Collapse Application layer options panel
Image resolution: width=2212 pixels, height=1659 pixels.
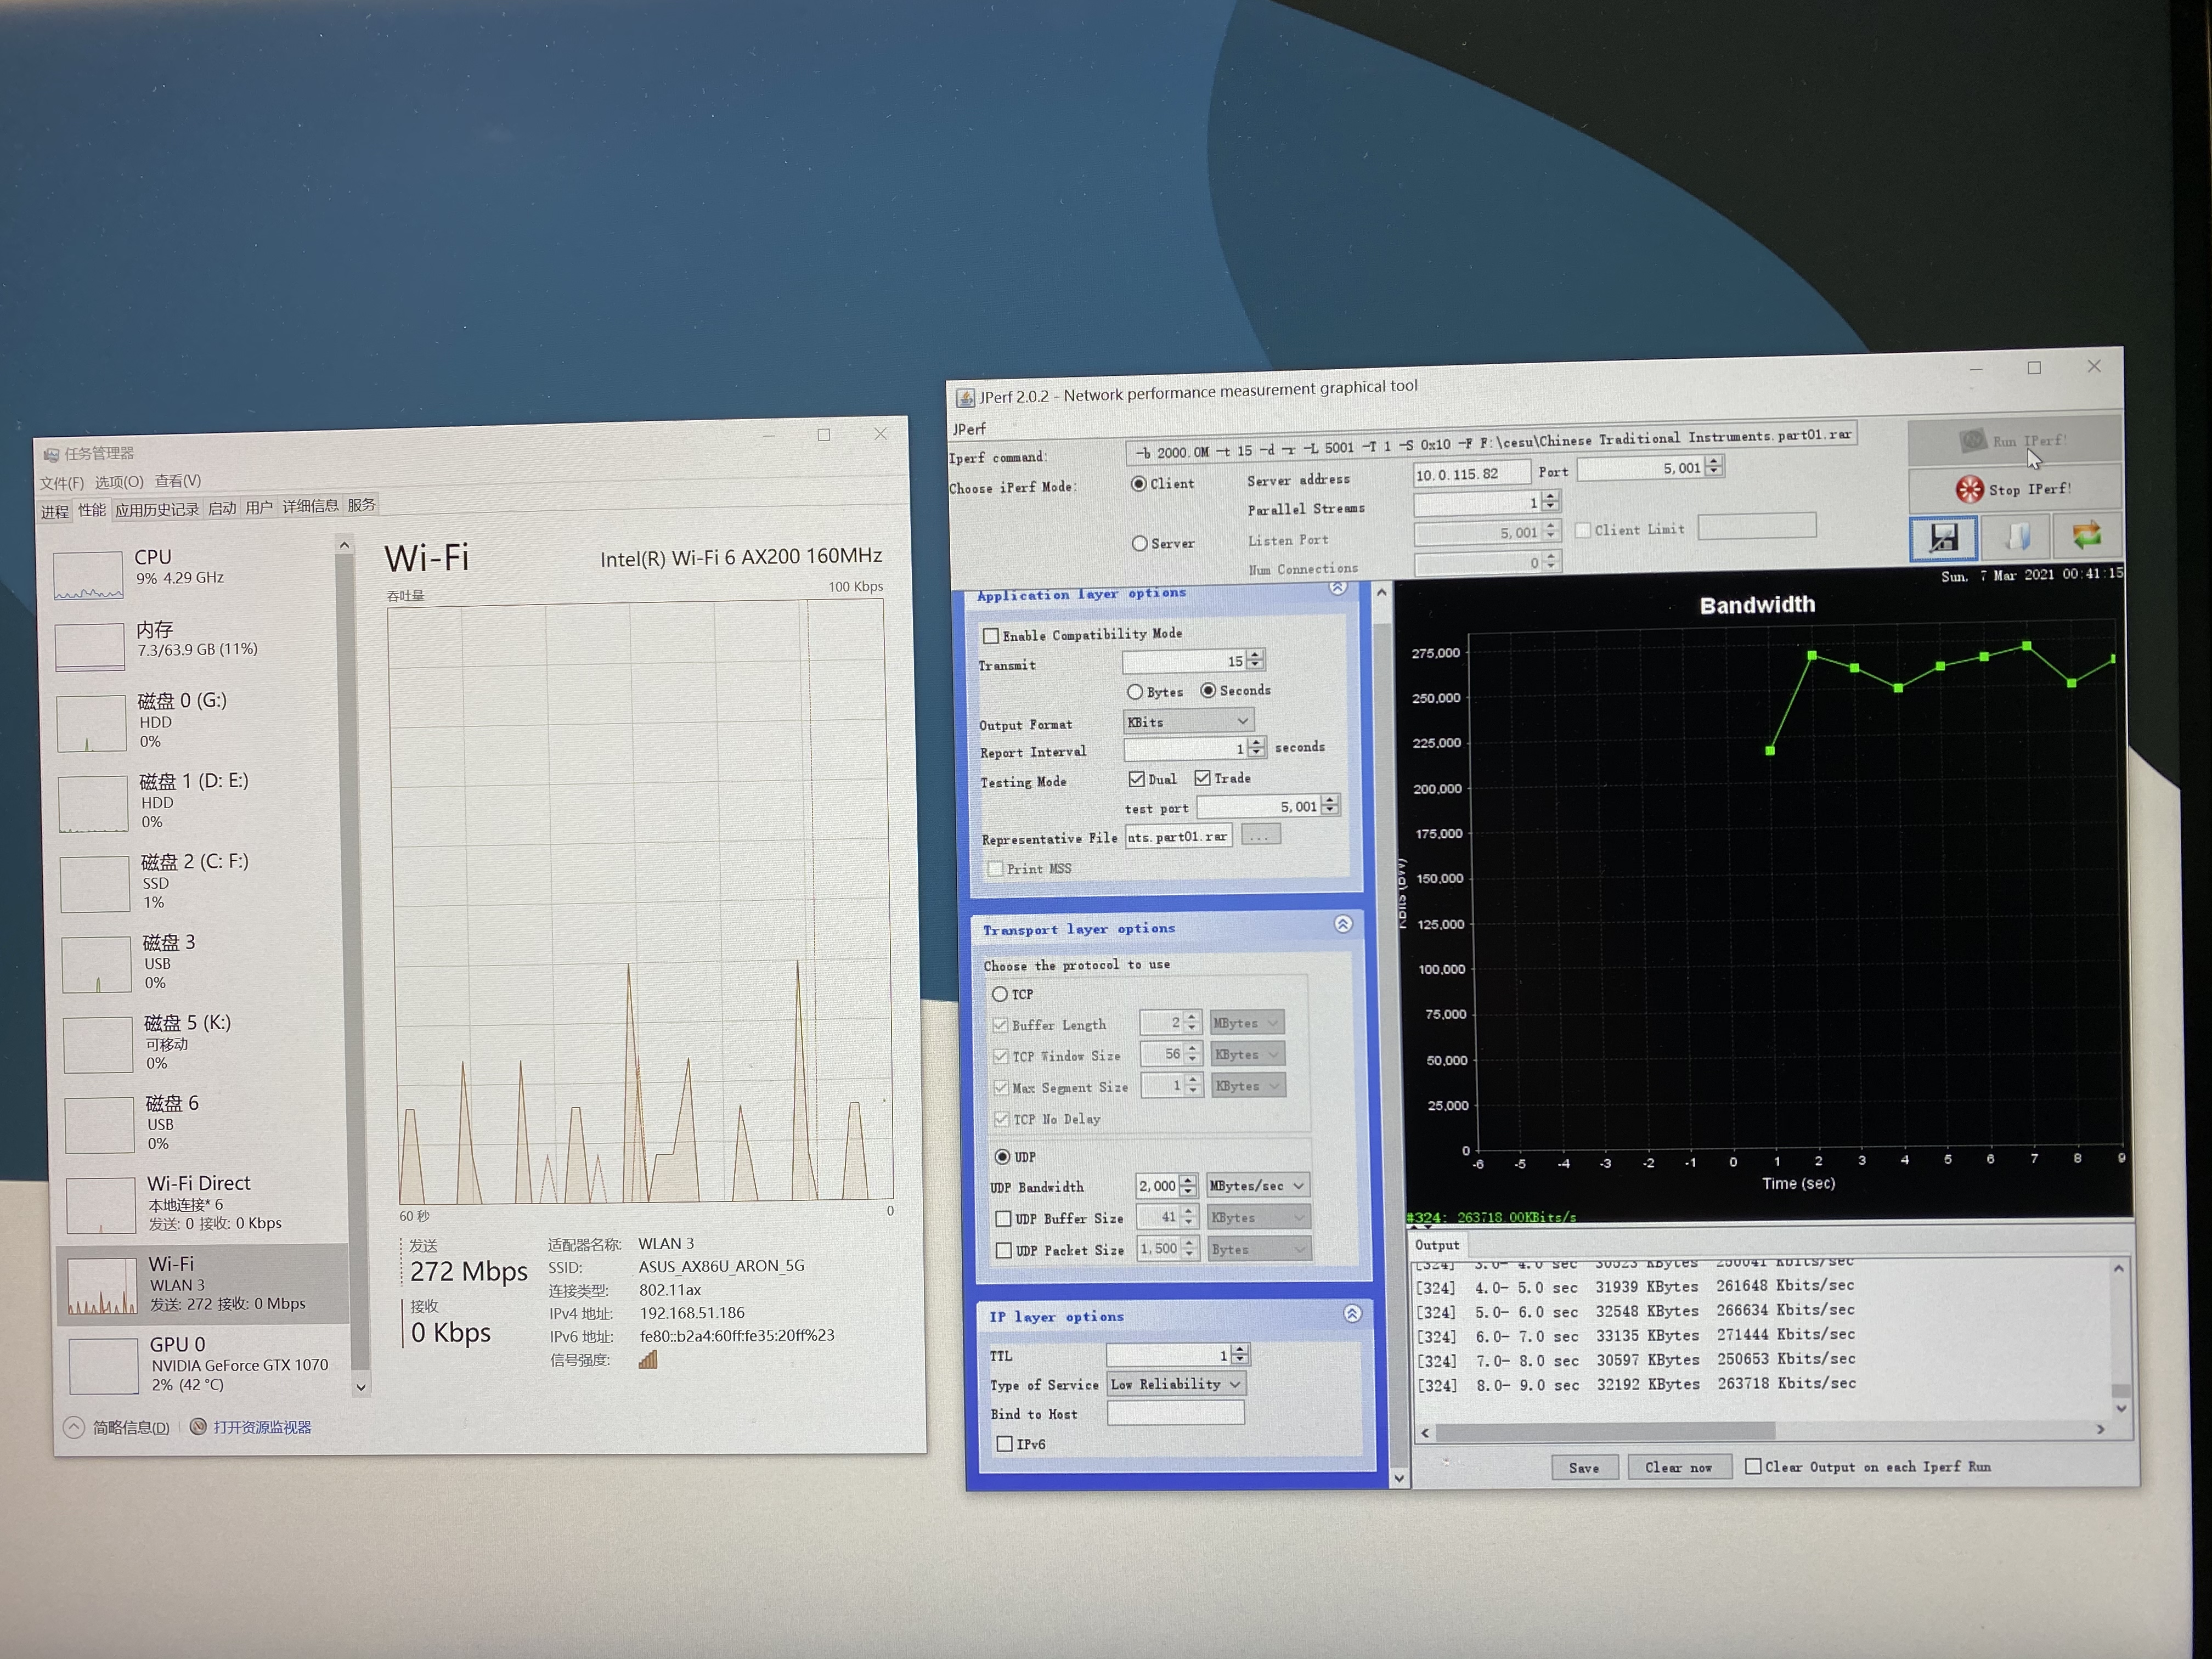(1338, 588)
